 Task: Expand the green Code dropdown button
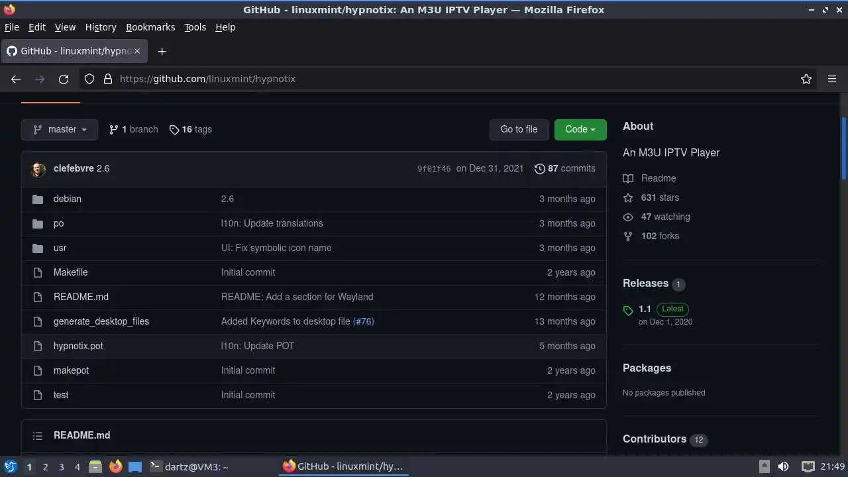click(580, 129)
